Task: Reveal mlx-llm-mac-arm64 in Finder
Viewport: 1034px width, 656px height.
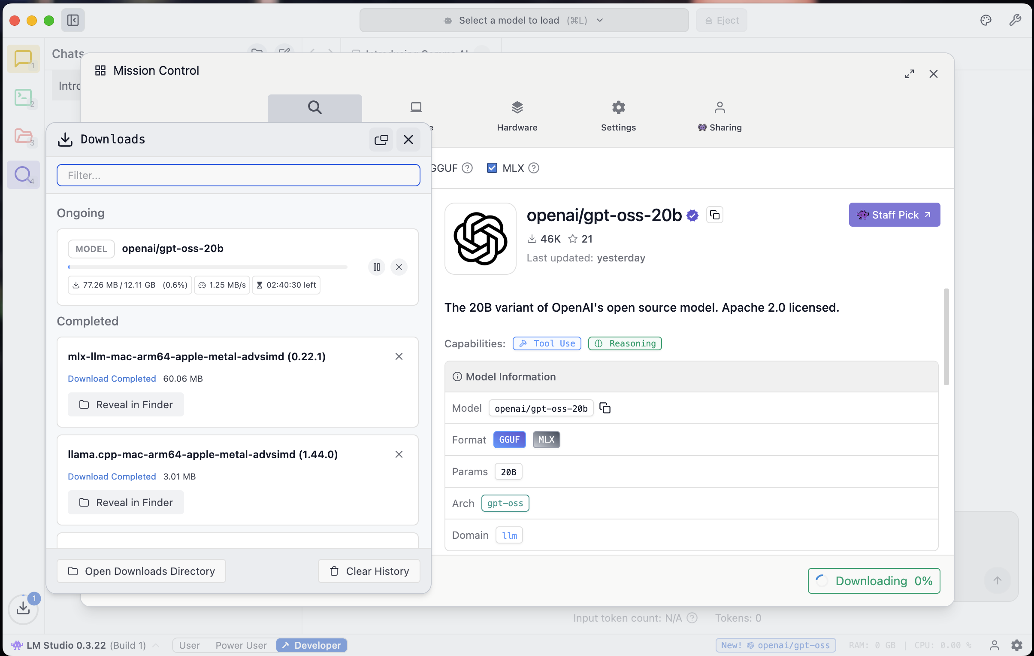Action: [x=126, y=405]
